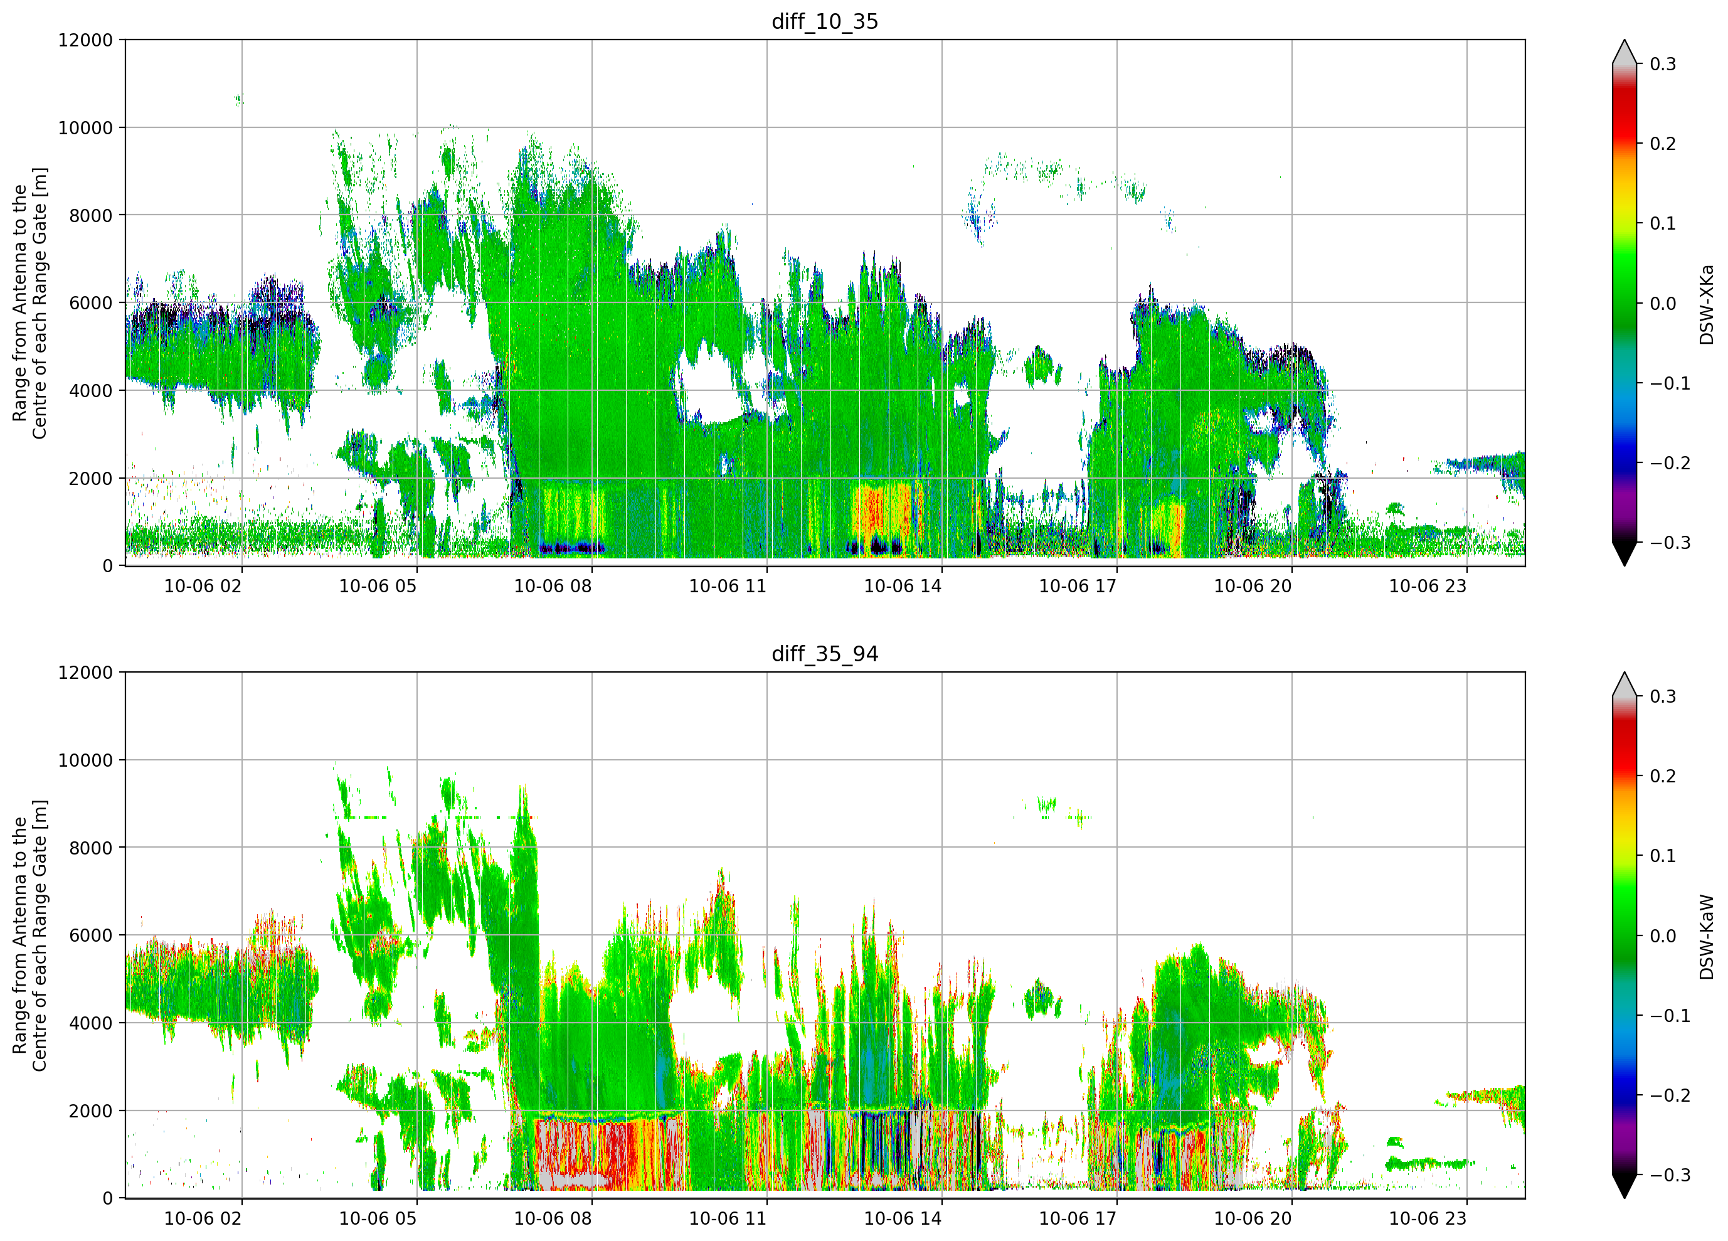
Task: Click the 10-06 02 tick label on the bottom plot
Action: pos(203,1219)
